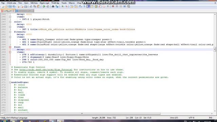
Task: Click the horizontal scrollbar thumb
Action: 82,114
